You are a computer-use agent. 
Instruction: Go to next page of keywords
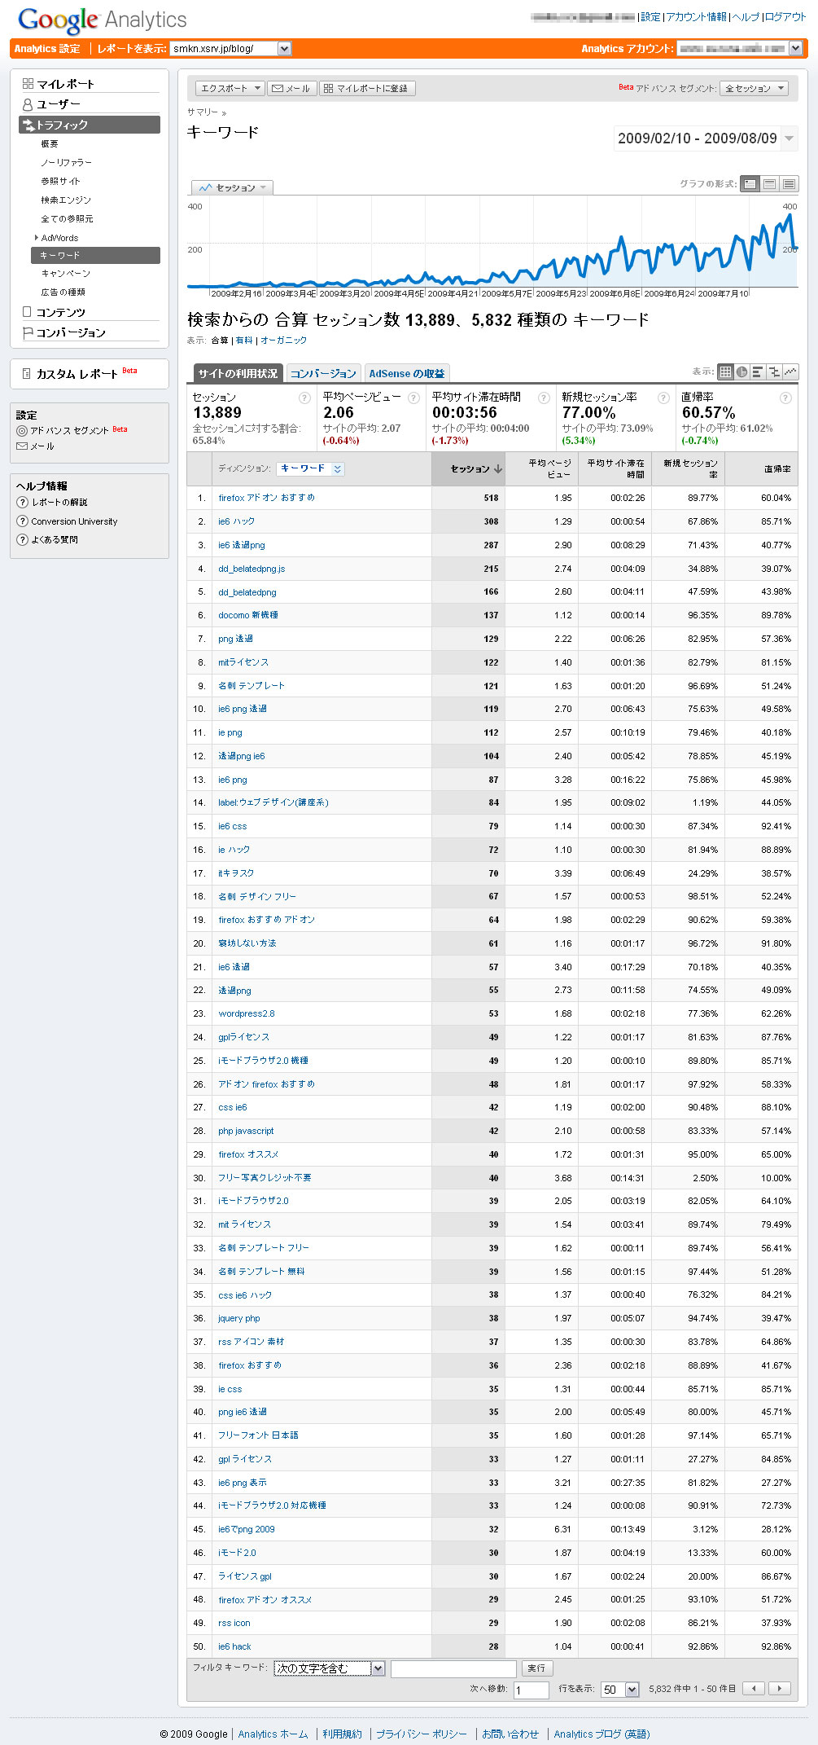pyautogui.click(x=780, y=1689)
